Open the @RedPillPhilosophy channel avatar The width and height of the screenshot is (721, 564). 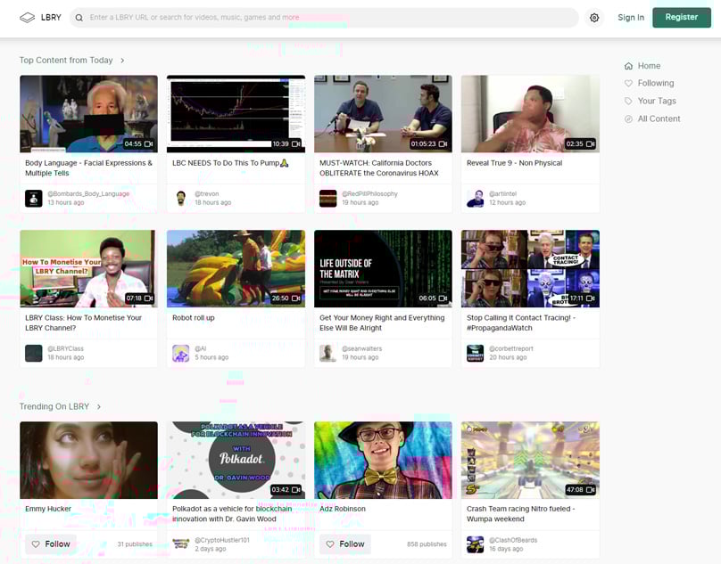click(x=327, y=199)
